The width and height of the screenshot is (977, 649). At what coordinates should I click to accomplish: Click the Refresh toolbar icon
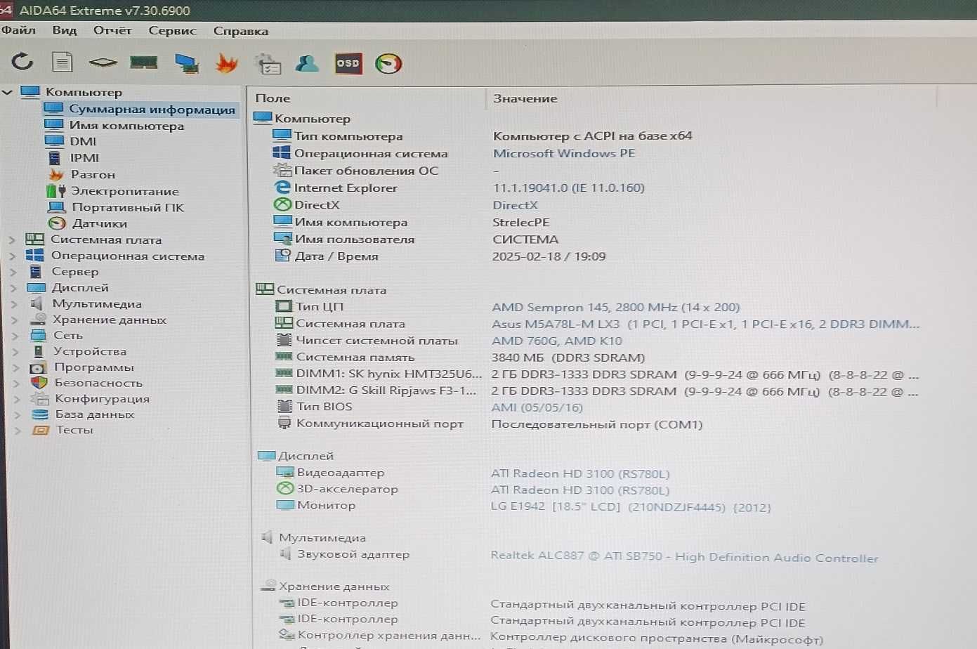pos(22,63)
